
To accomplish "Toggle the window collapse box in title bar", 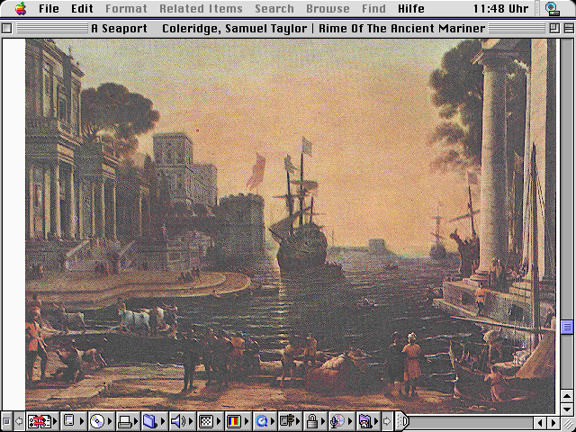I will coord(569,28).
